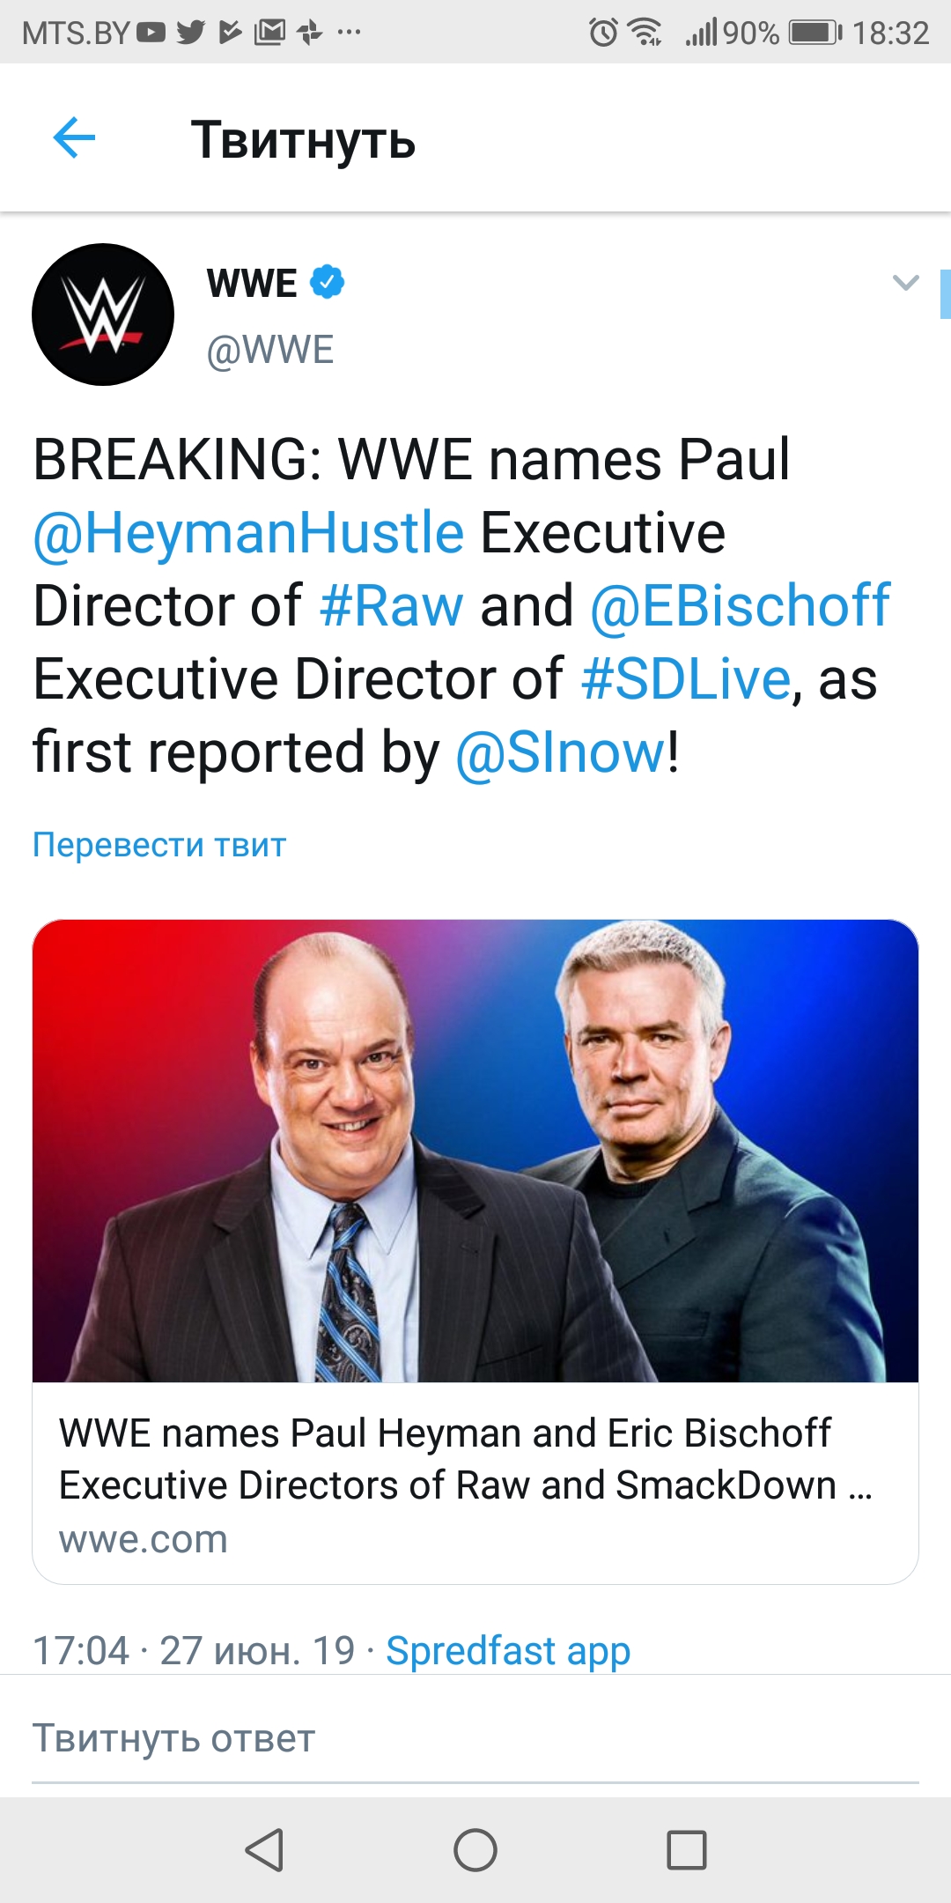This screenshot has width=951, height=1903.
Task: Open the #Raw hashtag
Action: [x=391, y=607]
